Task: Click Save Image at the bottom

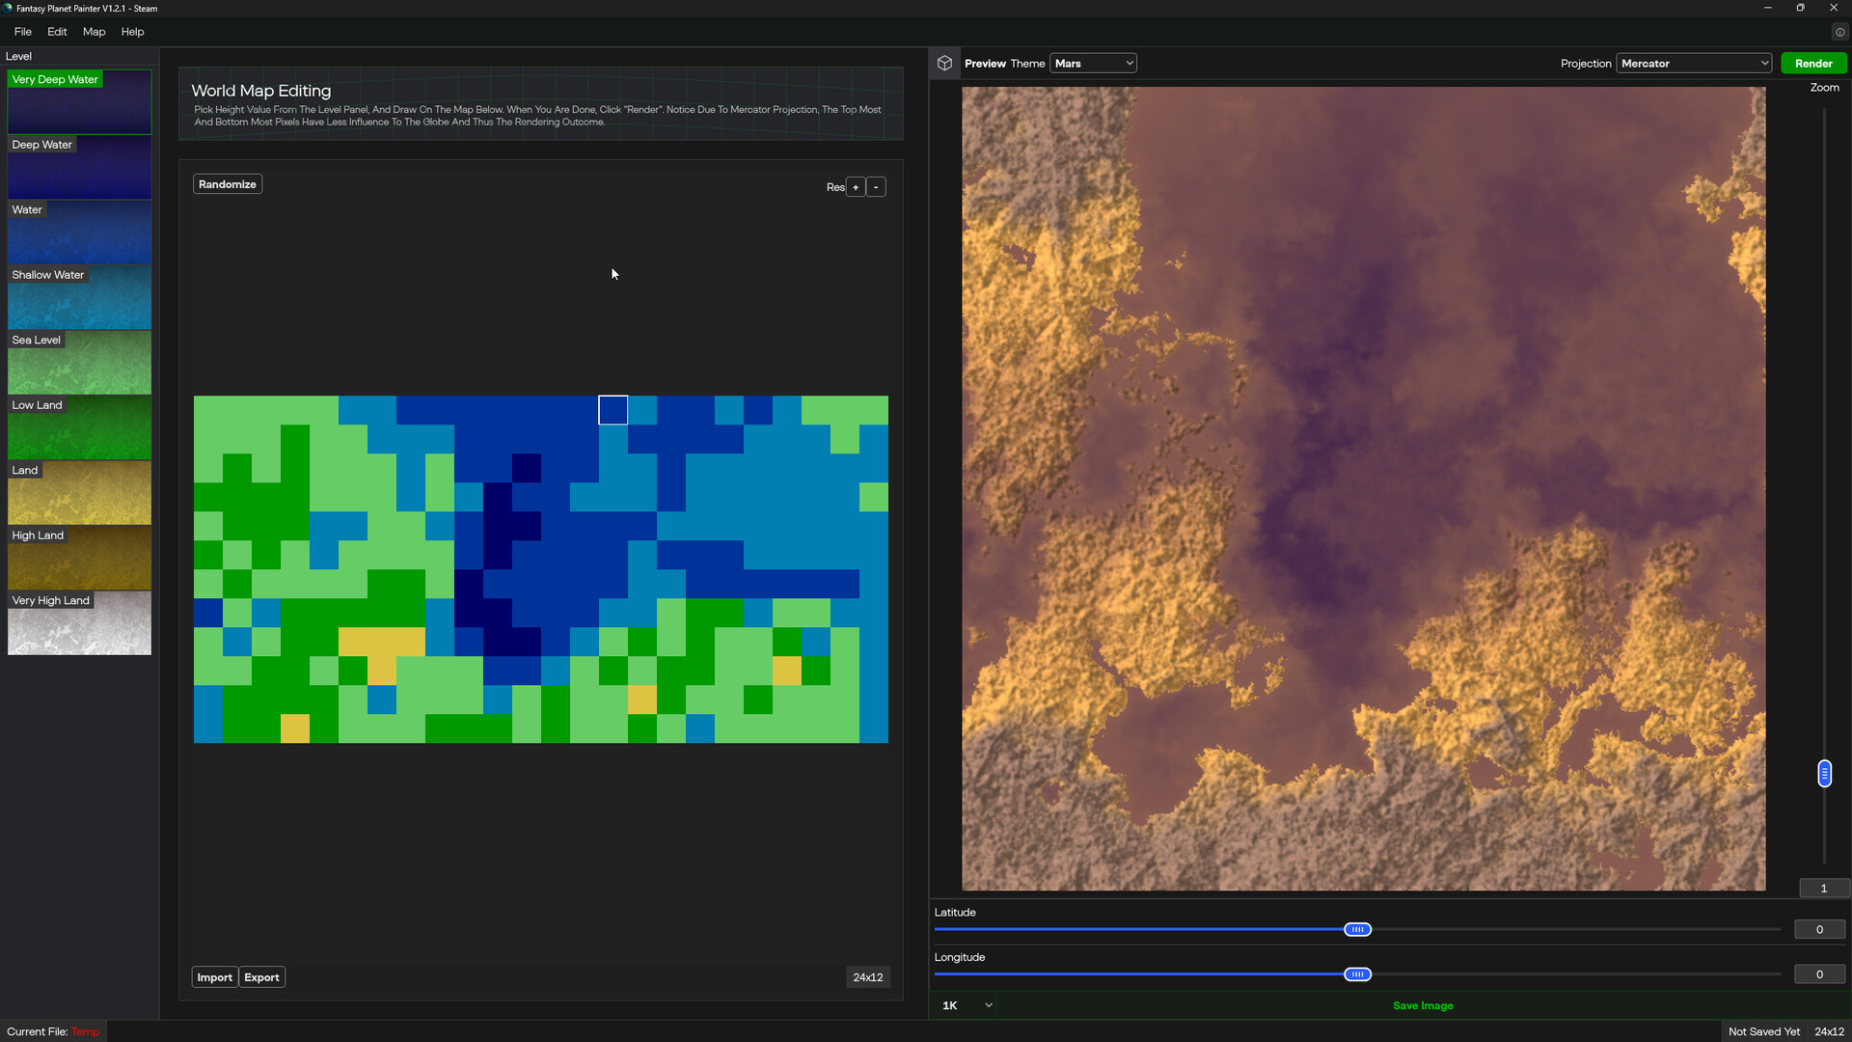Action: (x=1423, y=1004)
